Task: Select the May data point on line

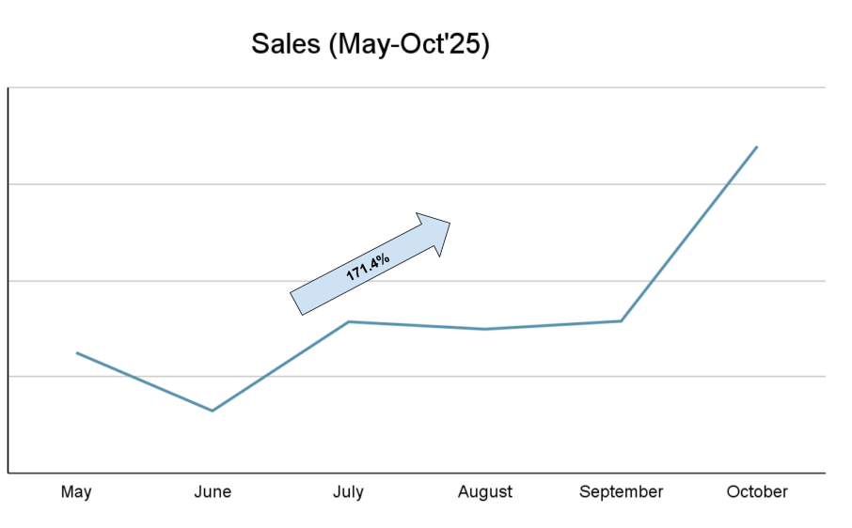Action: tap(77, 353)
